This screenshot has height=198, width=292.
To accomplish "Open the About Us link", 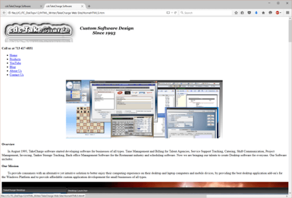I will tap(15, 71).
